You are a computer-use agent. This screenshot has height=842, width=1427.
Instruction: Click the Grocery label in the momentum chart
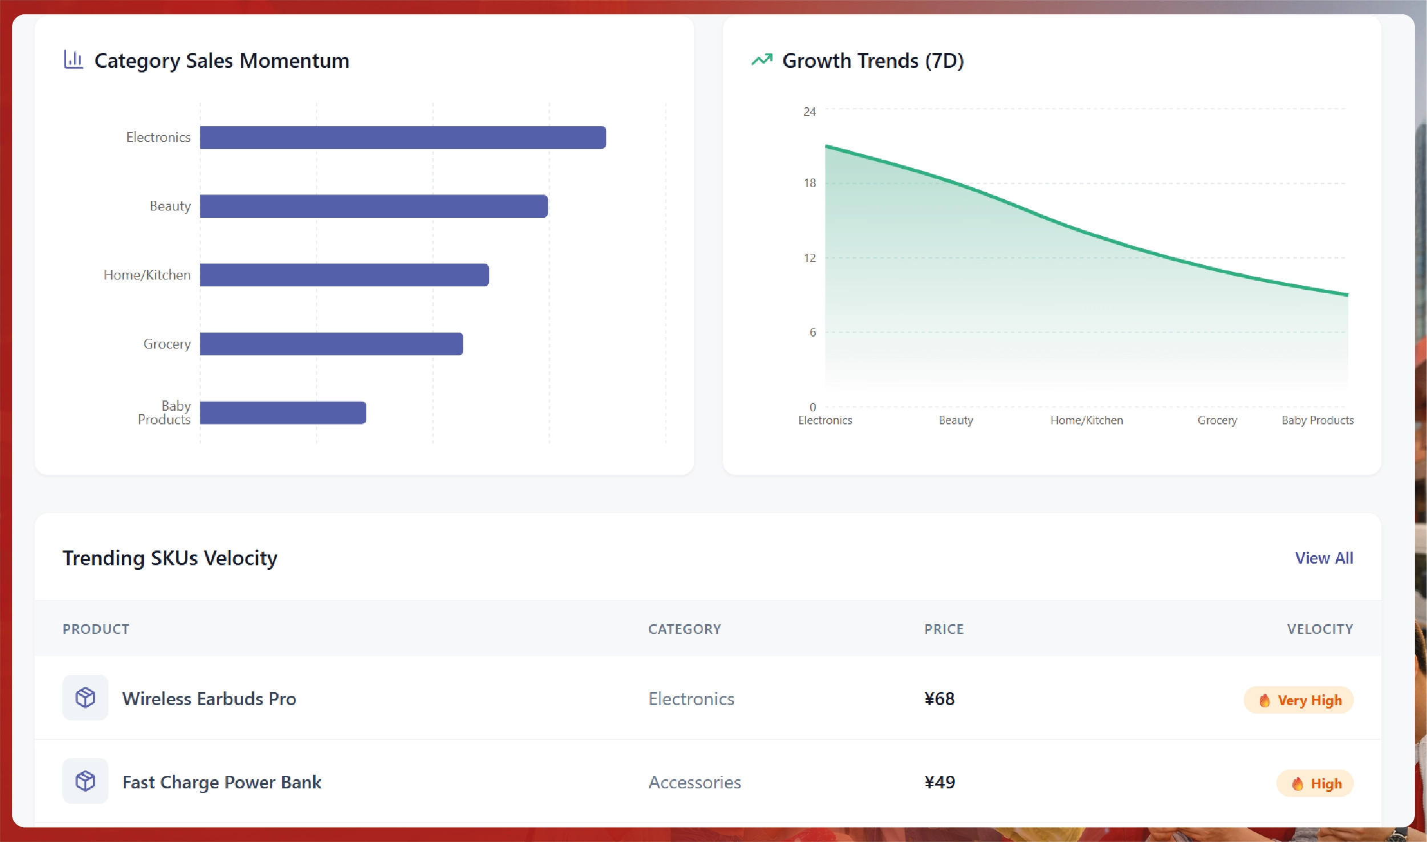pos(167,343)
